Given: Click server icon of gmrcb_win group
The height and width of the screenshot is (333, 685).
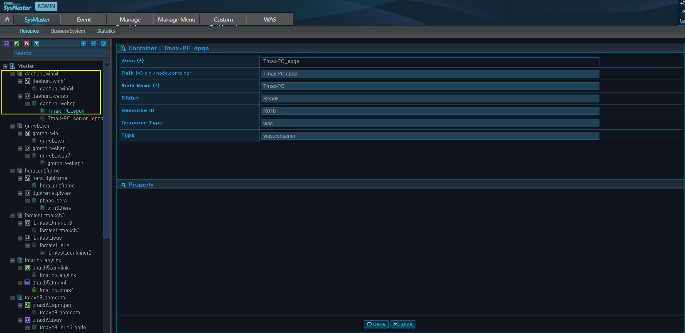Looking at the screenshot, I should (x=20, y=126).
